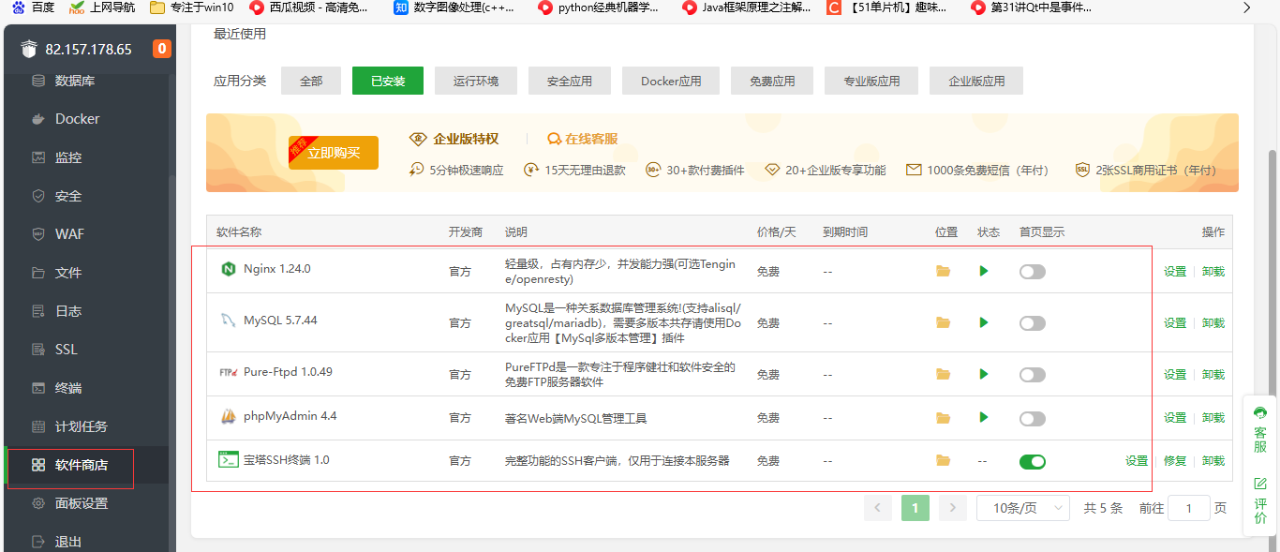Screen dimensions: 1280x552
Task: Open 软件商店 in the sidebar
Action: (x=81, y=465)
